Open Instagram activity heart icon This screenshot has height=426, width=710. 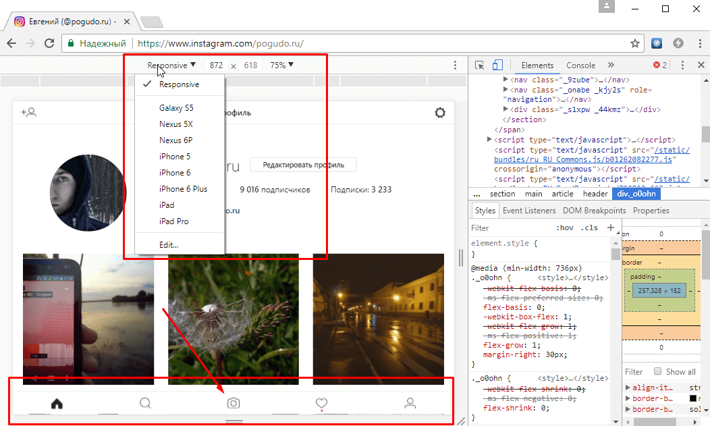(x=321, y=403)
